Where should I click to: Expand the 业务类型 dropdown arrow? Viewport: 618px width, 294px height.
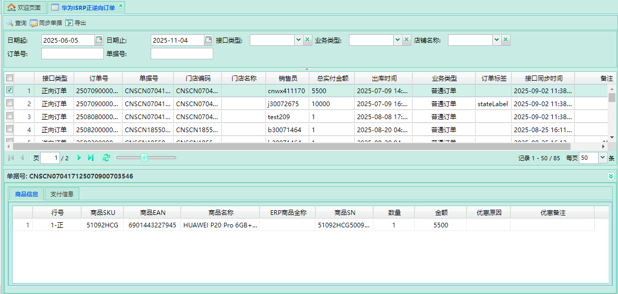coord(397,40)
